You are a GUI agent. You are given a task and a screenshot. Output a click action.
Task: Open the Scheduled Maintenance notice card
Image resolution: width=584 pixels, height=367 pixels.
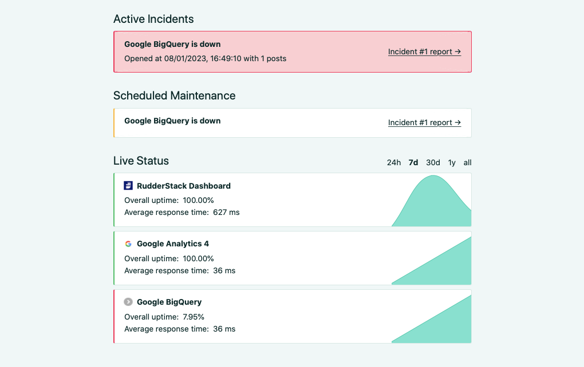click(x=292, y=122)
